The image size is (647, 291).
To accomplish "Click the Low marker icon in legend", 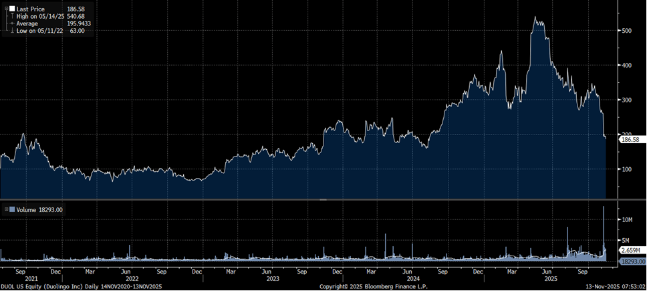I will click(x=13, y=31).
